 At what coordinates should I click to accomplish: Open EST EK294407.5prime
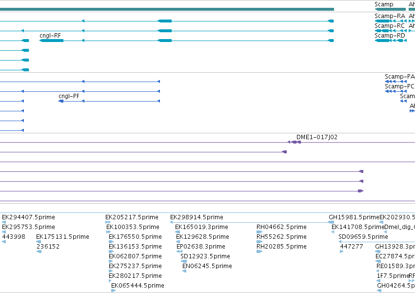point(29,217)
